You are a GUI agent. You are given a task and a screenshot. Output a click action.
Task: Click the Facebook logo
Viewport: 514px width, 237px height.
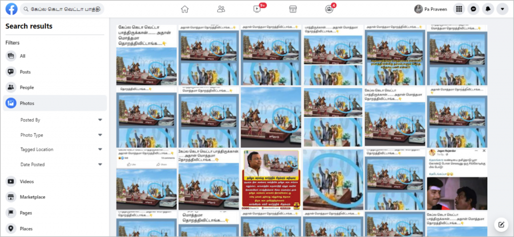pyautogui.click(x=12, y=9)
